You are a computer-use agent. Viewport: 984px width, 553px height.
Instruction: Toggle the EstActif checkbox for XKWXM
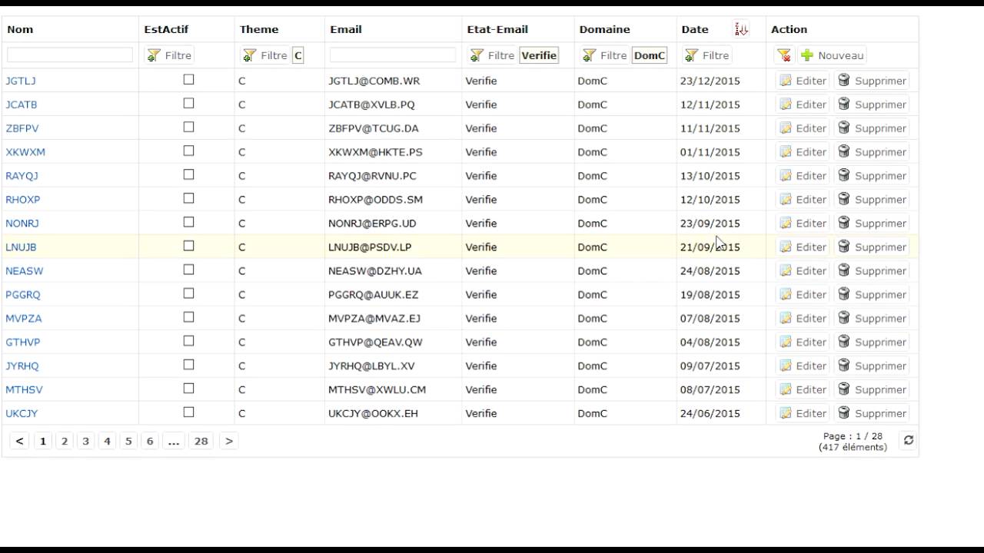(x=188, y=151)
